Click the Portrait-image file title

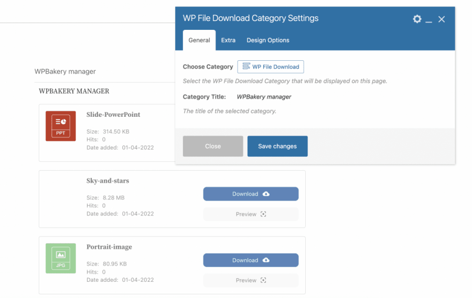tap(109, 247)
